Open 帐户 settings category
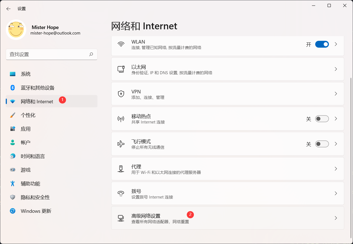This screenshot has height=244, width=353. [x=51, y=142]
